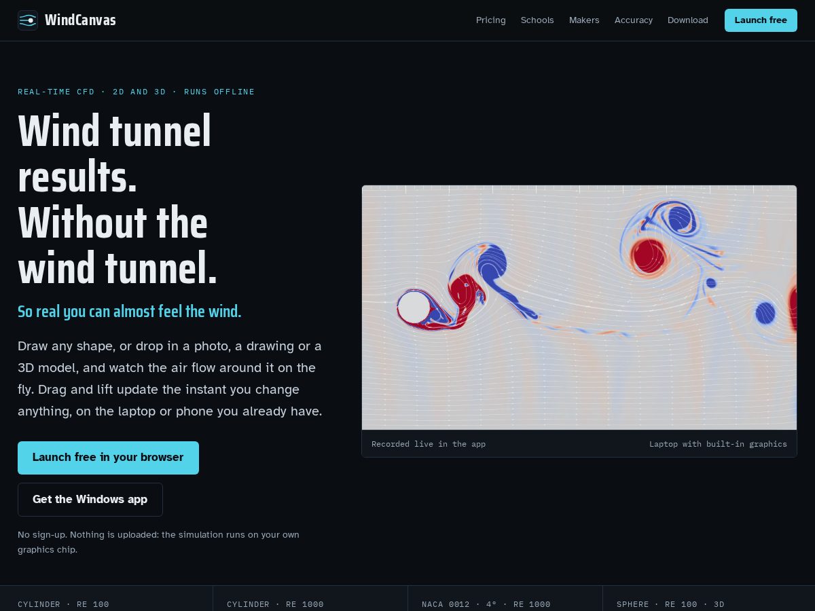This screenshot has height=611, width=815.
Task: Select the Sphere · Re 100 · 3D card
Action: [x=709, y=599]
